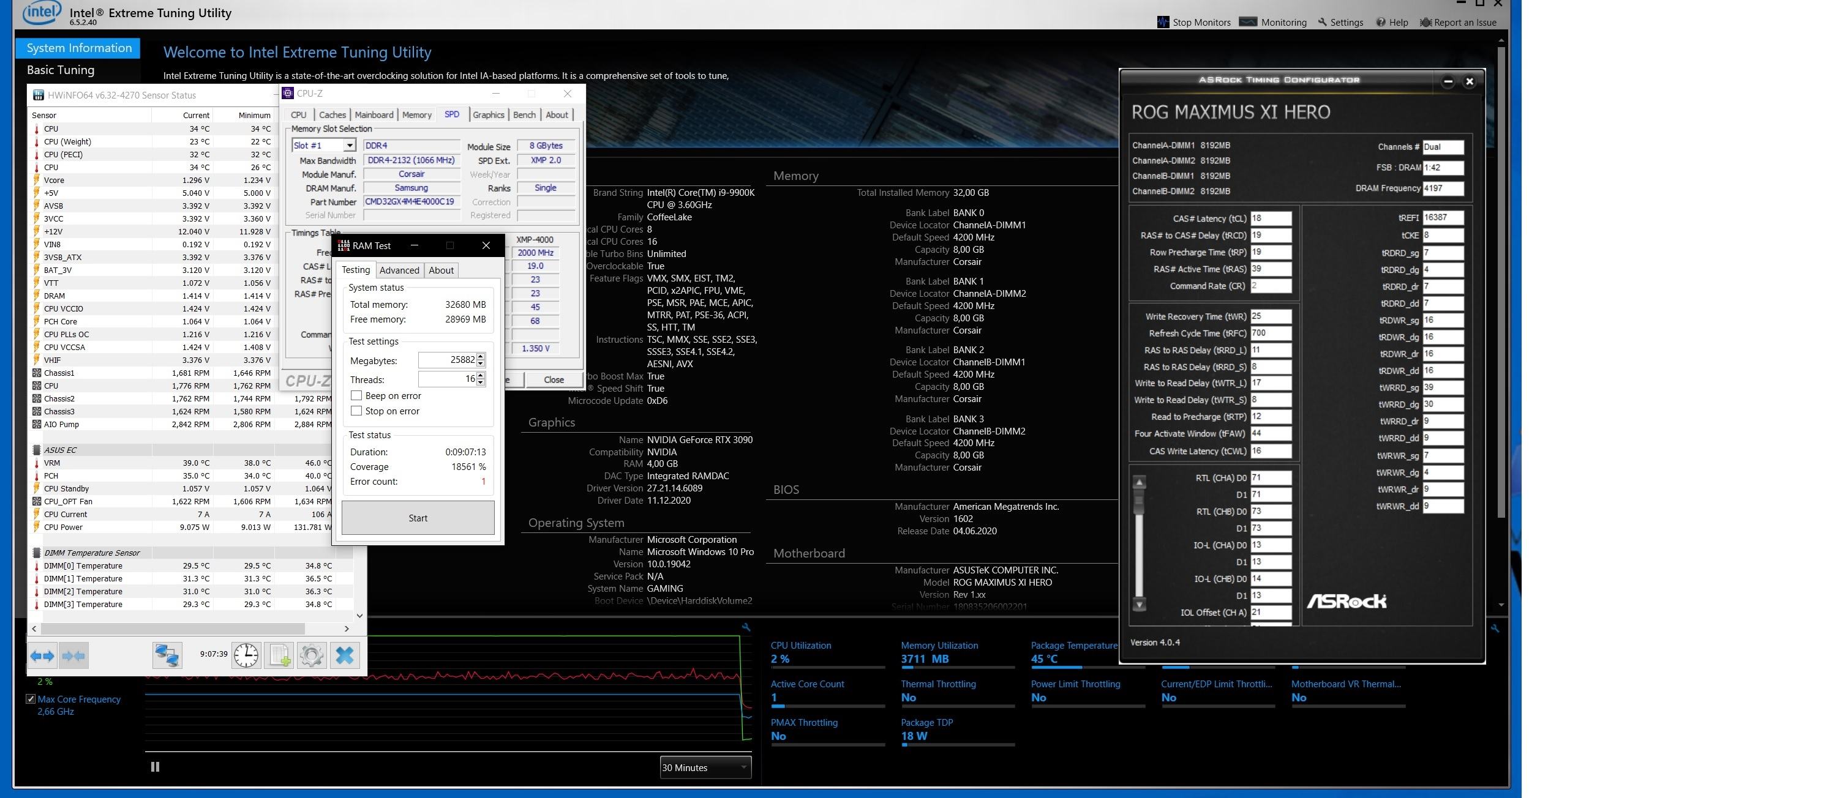Click the CAS# Latency (tCL) input field

(x=1271, y=218)
